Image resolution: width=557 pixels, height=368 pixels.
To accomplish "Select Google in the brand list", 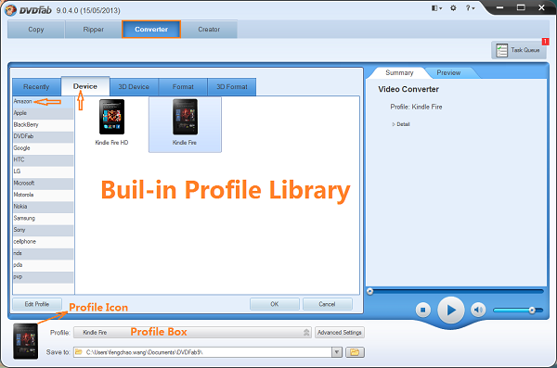I will click(44, 148).
